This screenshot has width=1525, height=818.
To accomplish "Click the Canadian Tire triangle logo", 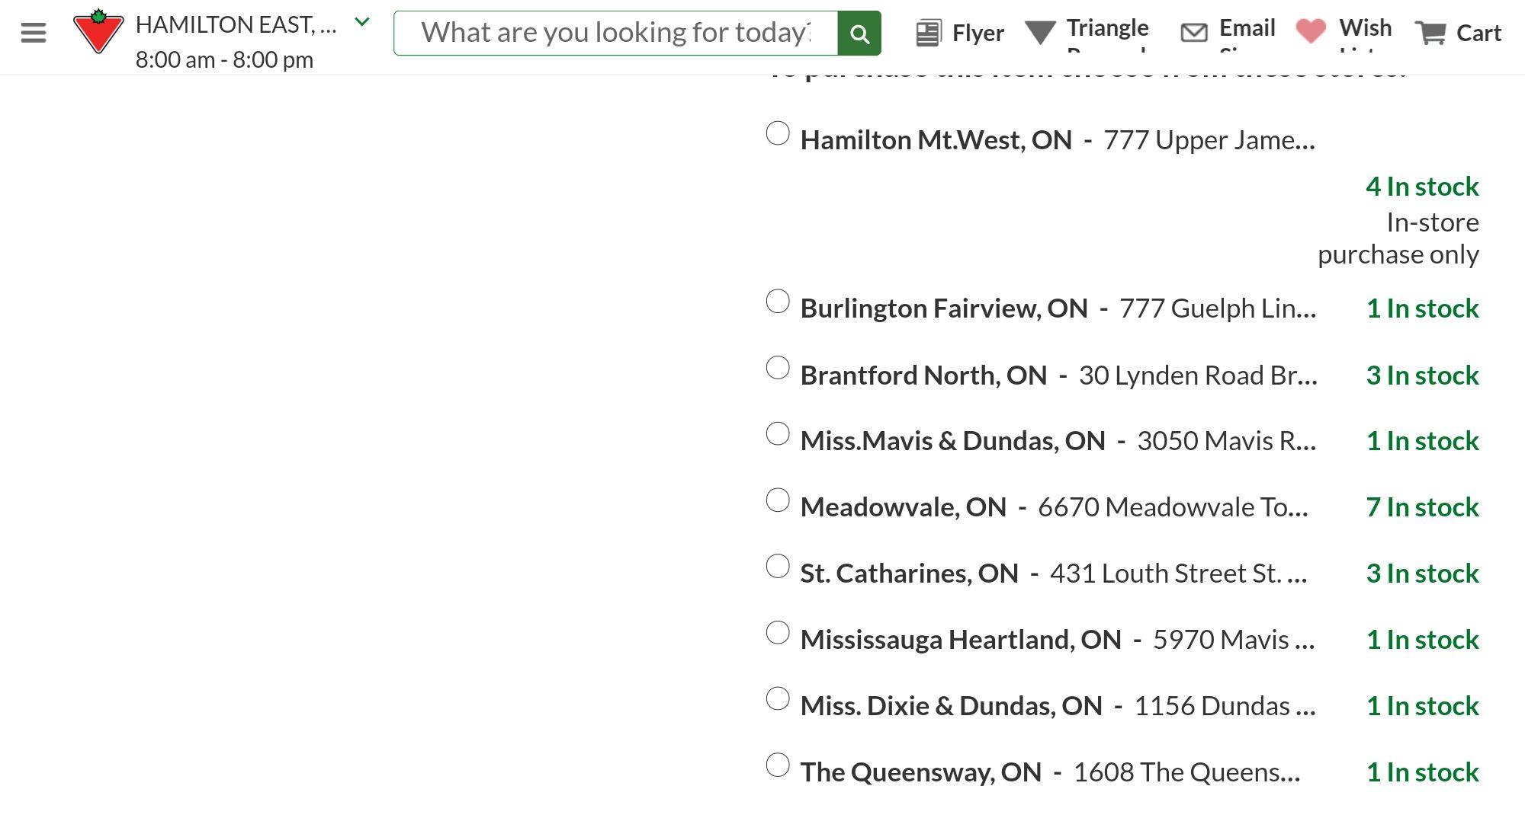I will coord(98,32).
